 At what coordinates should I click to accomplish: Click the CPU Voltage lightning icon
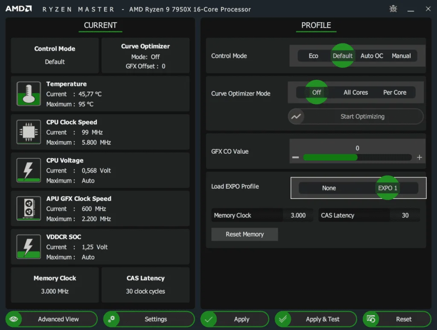pyautogui.click(x=29, y=170)
